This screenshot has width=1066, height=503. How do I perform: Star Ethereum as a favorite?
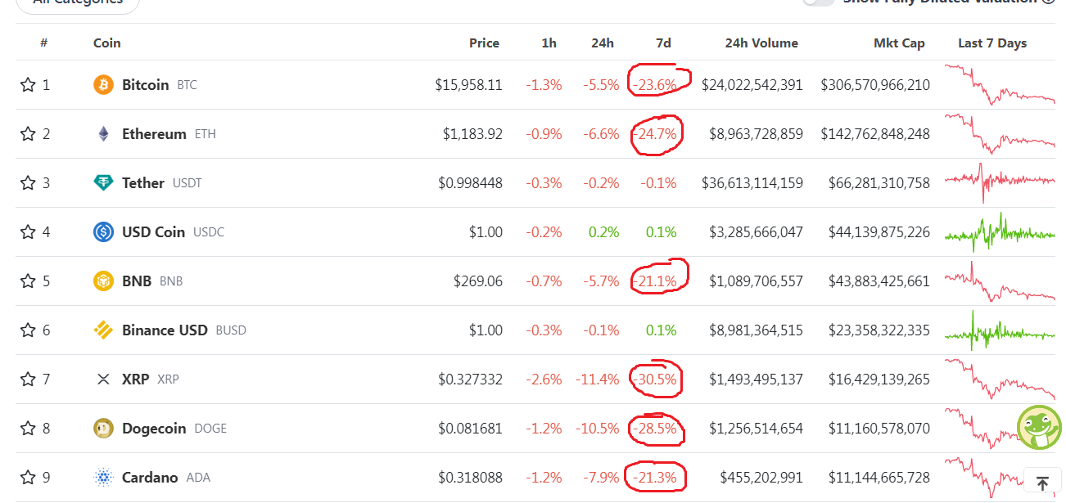(28, 134)
